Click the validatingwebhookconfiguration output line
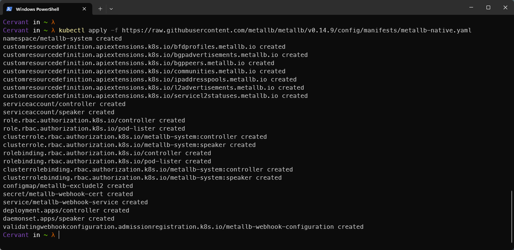This screenshot has width=514, height=250. (183, 227)
